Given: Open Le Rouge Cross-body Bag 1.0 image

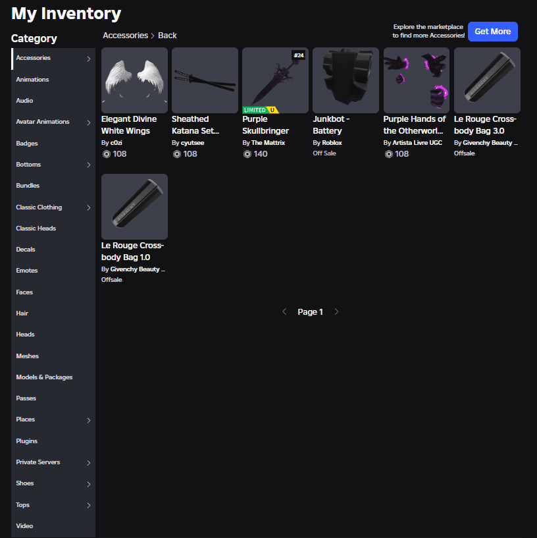Looking at the screenshot, I should point(134,207).
